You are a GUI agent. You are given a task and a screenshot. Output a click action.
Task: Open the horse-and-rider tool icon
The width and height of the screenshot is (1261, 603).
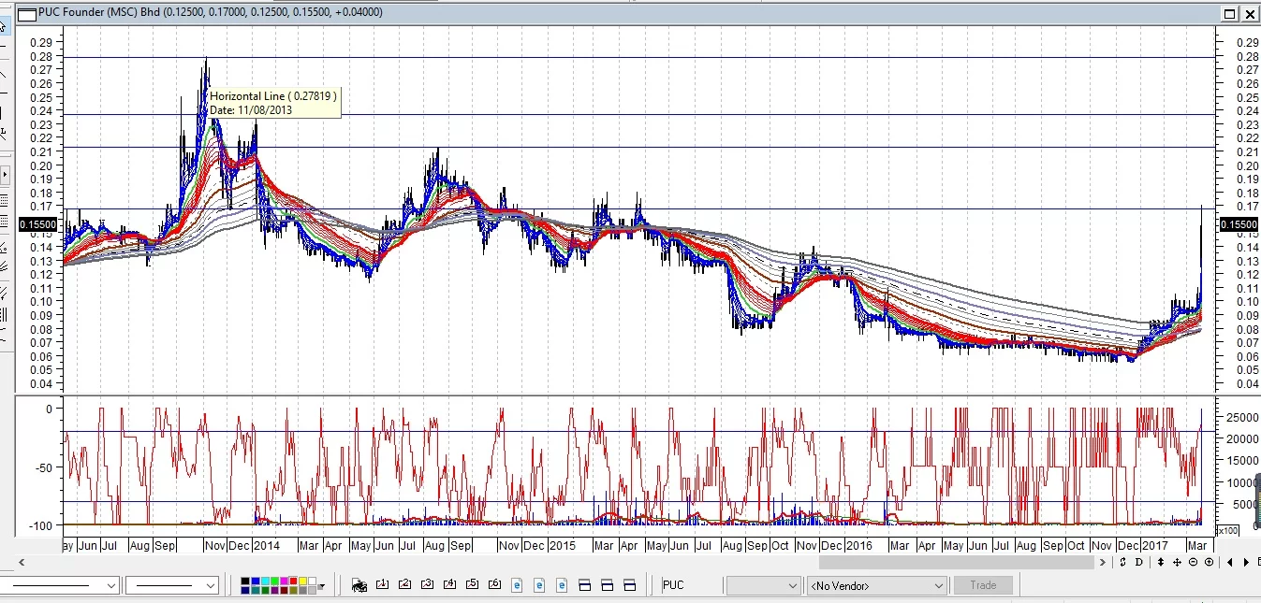[359, 585]
